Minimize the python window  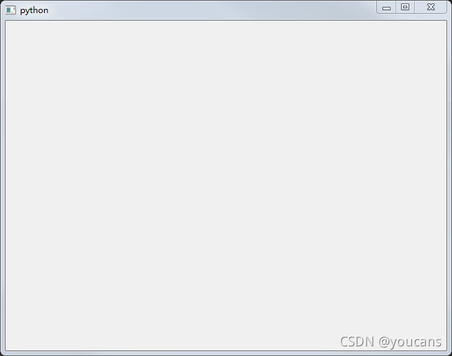point(387,7)
